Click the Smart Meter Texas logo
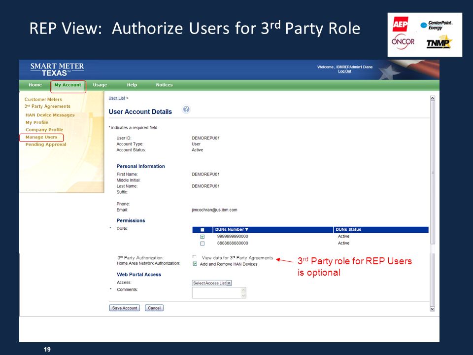Viewport: 473px width, 355px height. [57, 70]
